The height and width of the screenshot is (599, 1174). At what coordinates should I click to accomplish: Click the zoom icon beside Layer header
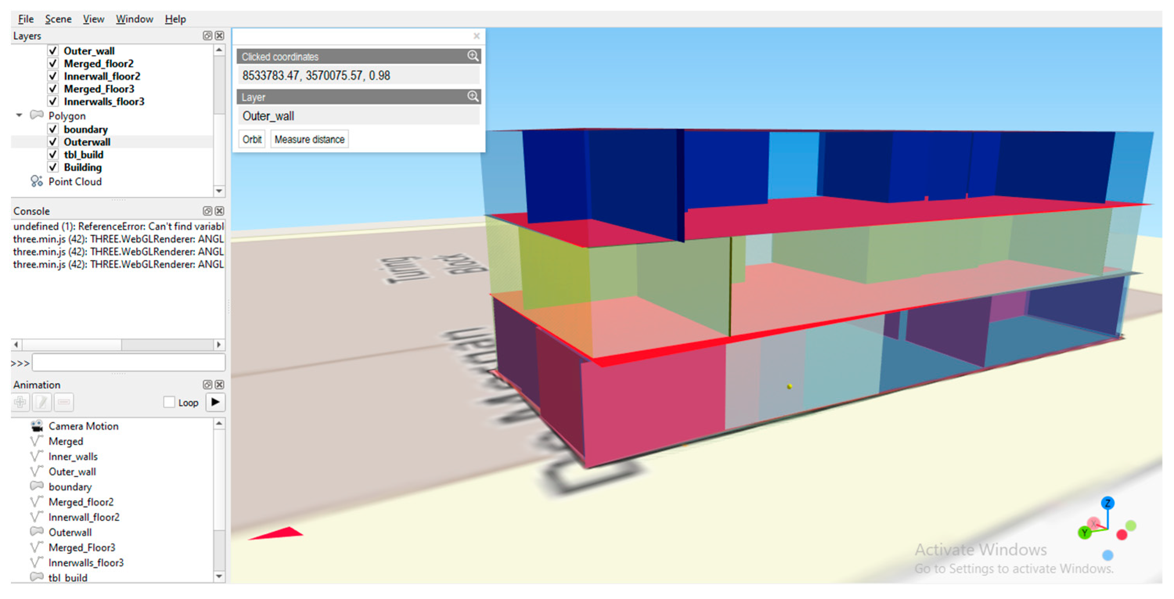coord(473,96)
